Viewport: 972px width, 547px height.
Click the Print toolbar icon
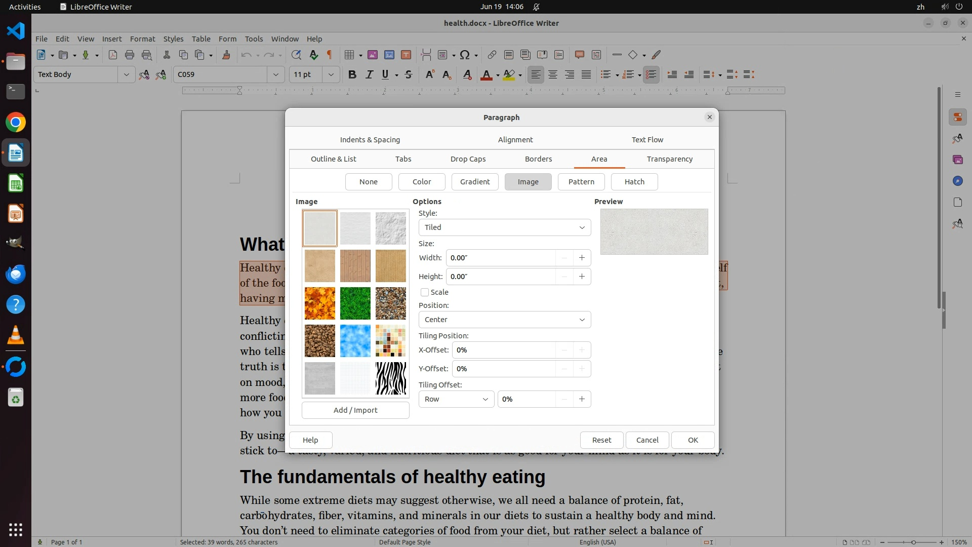click(x=130, y=55)
